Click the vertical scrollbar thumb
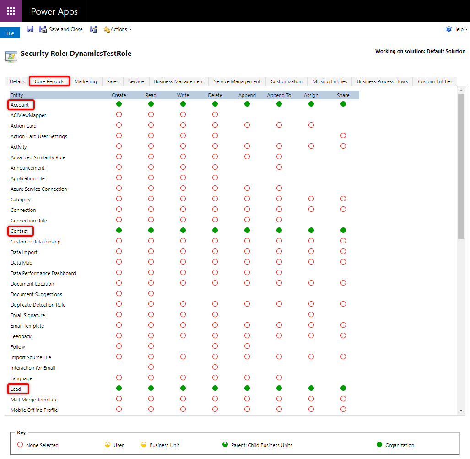The height and width of the screenshot is (459, 470). point(461,167)
